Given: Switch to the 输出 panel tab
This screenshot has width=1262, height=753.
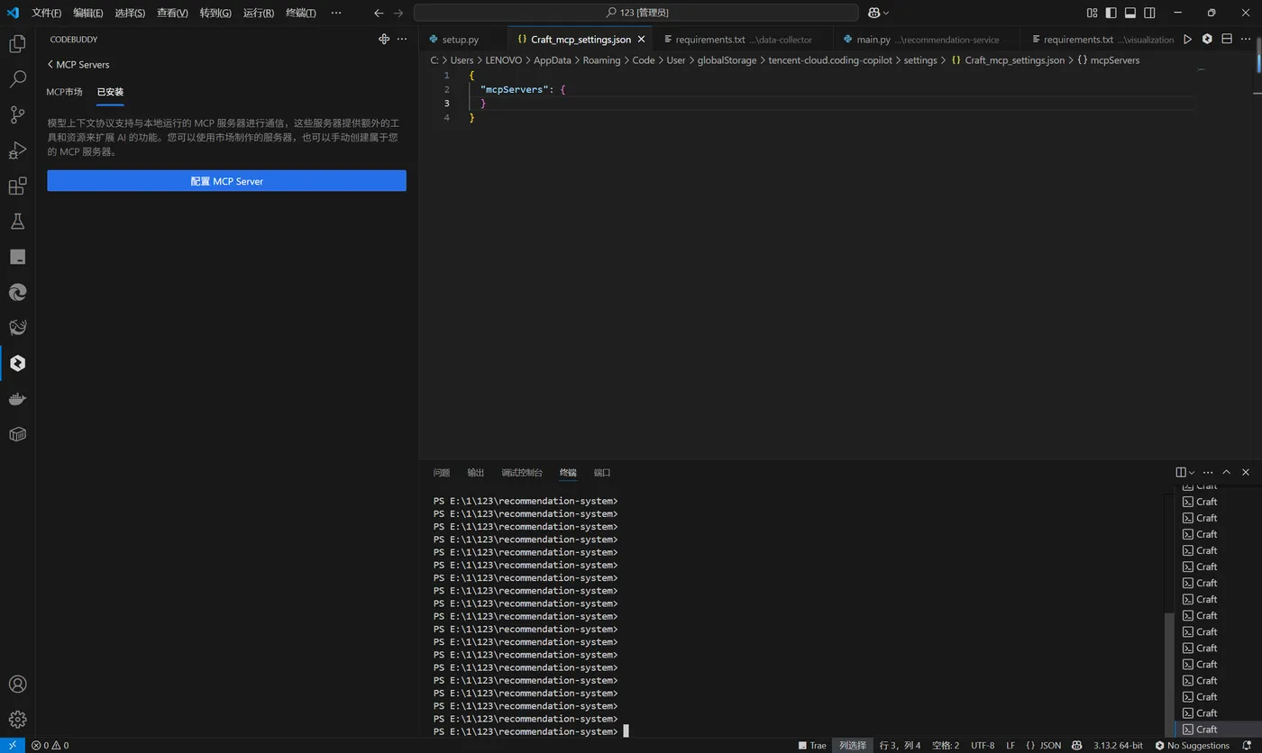Looking at the screenshot, I should coord(476,472).
